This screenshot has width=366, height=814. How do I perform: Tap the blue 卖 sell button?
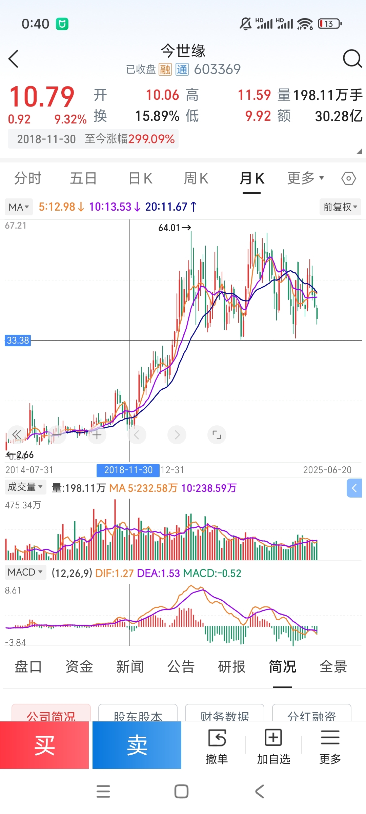point(137,745)
